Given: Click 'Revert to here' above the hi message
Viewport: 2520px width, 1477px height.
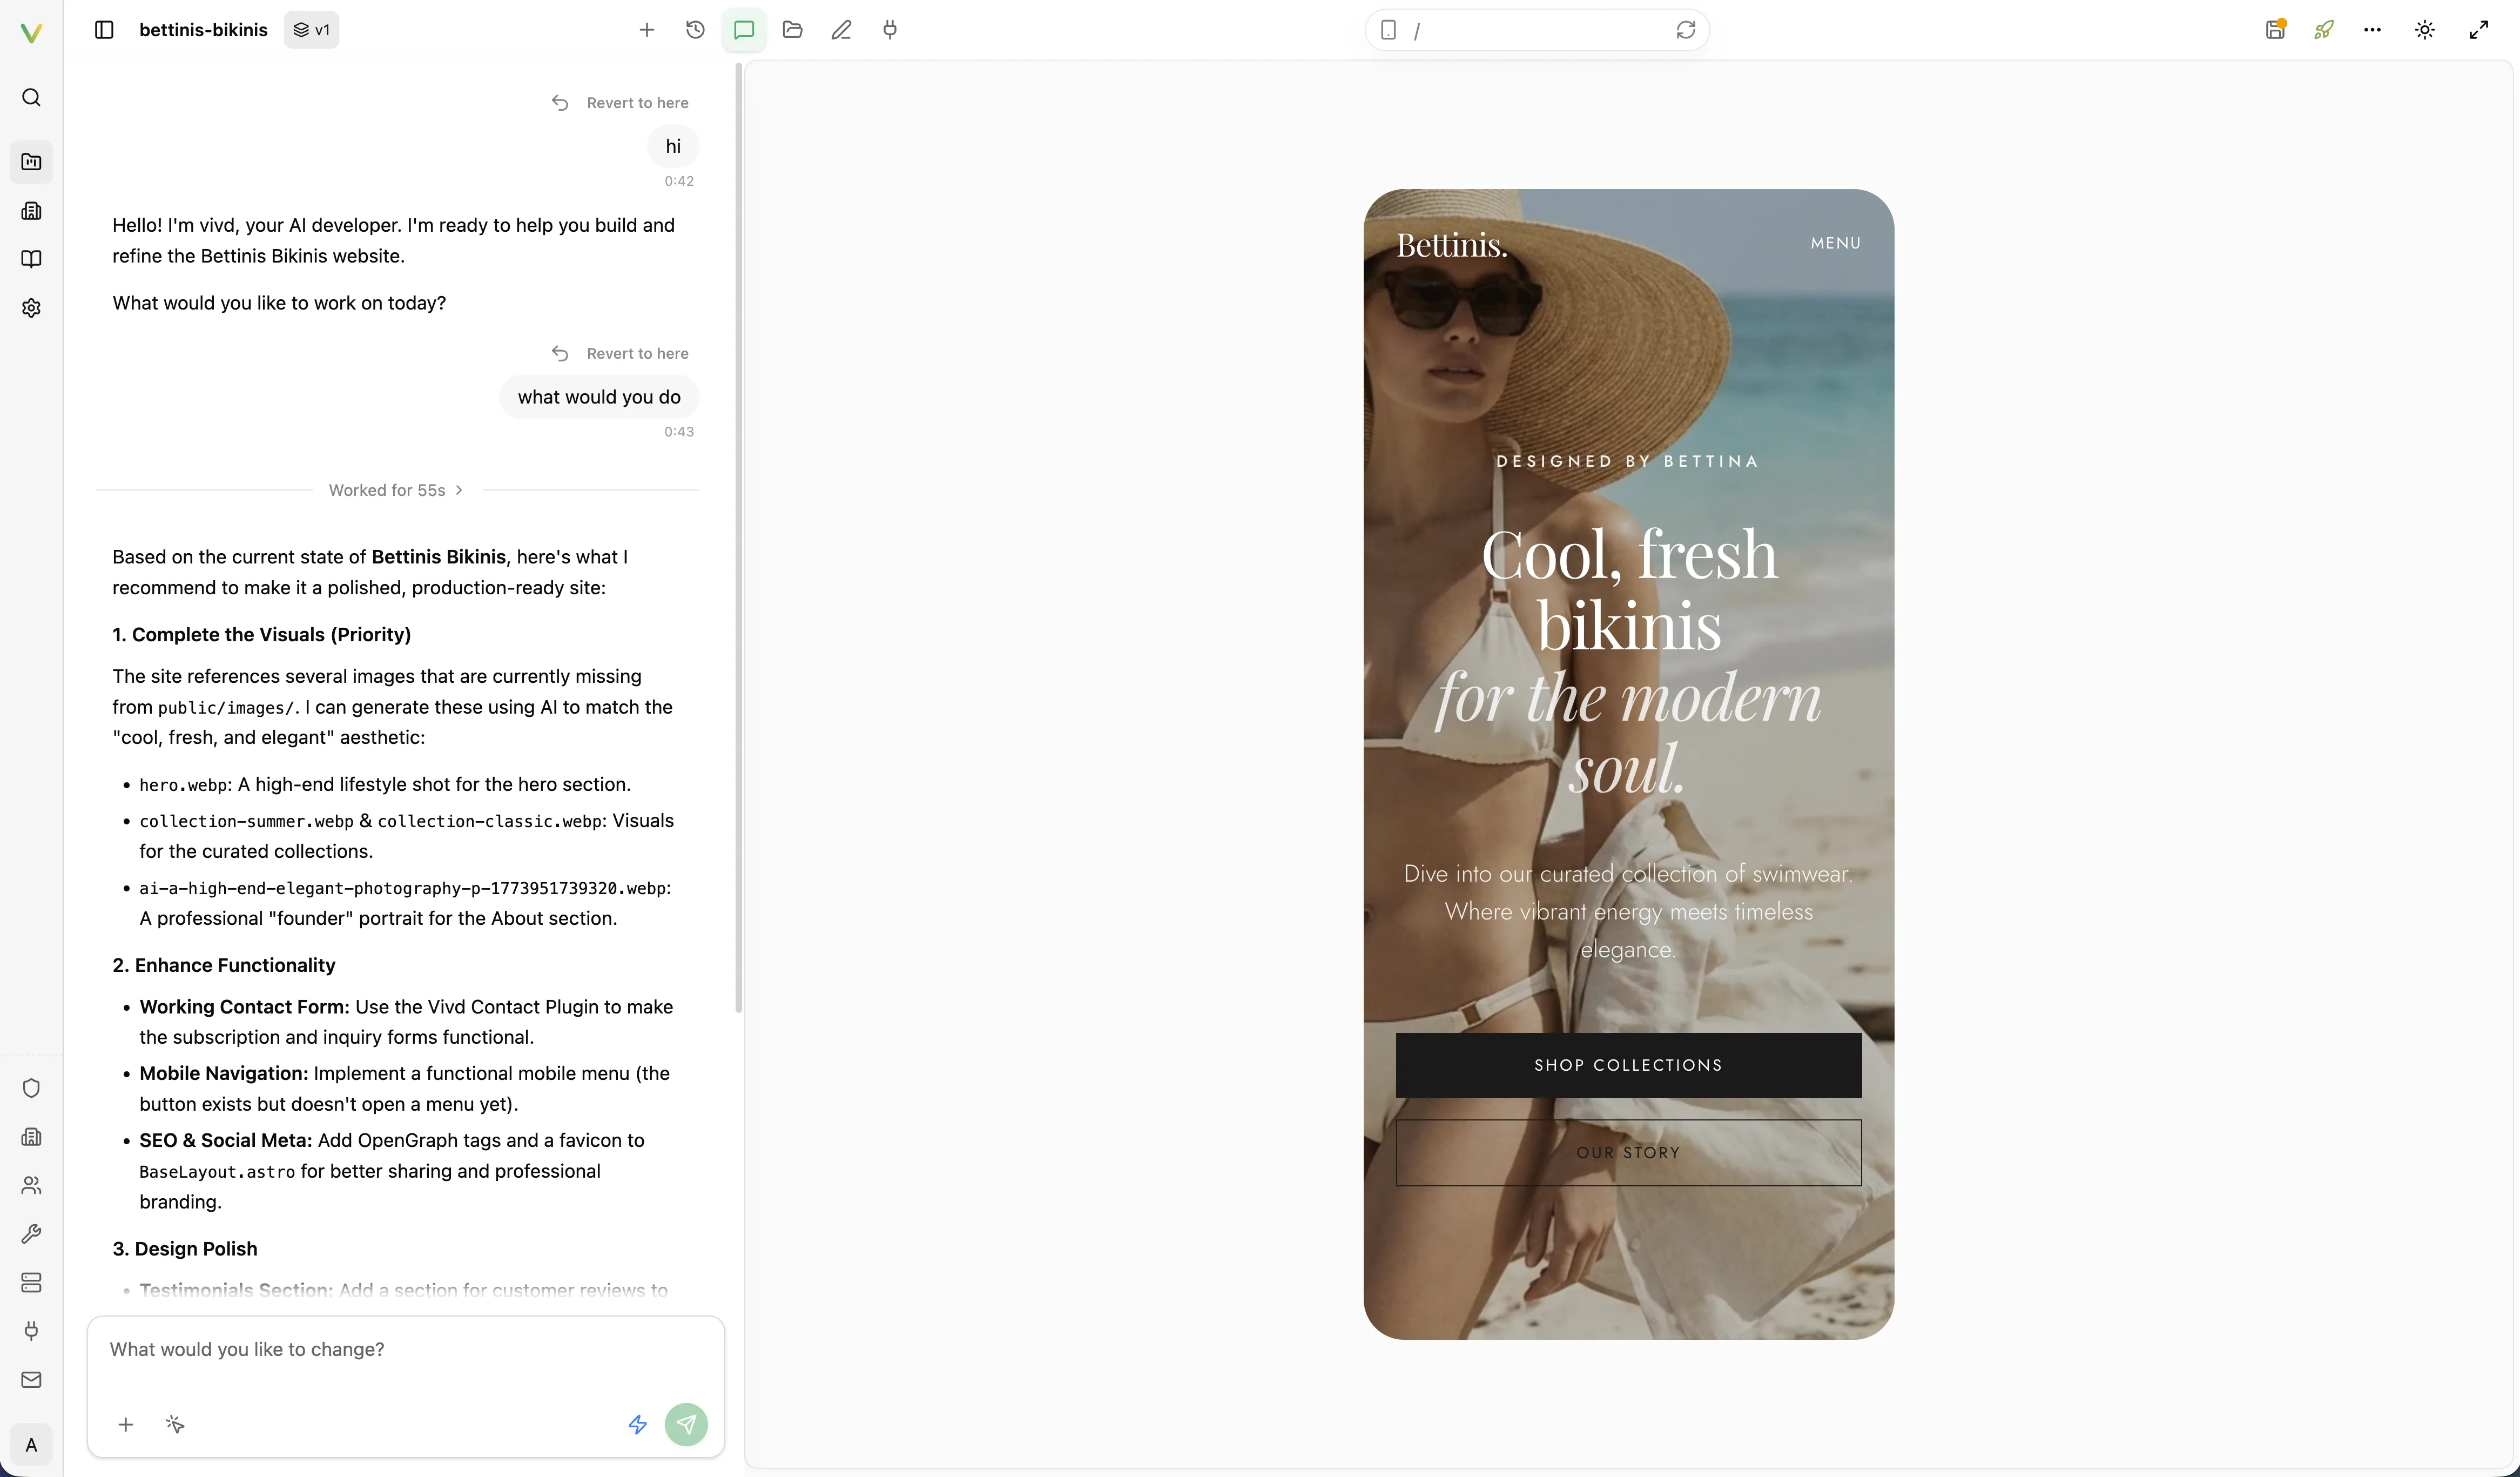Looking at the screenshot, I should [619, 102].
